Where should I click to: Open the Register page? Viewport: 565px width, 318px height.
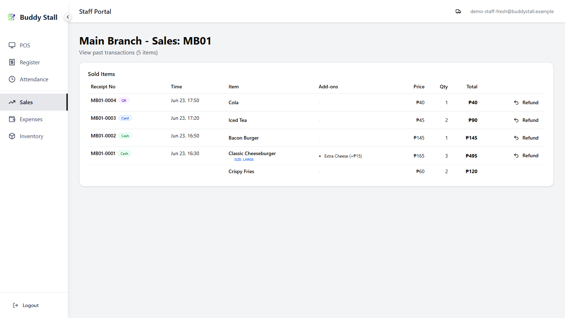tap(34, 62)
